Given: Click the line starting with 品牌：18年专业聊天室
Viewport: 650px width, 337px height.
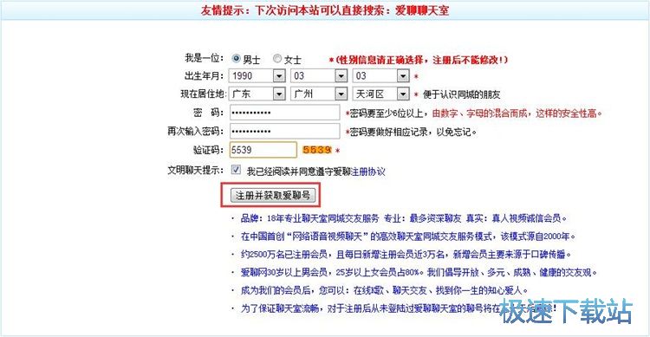Looking at the screenshot, I should [x=403, y=218].
